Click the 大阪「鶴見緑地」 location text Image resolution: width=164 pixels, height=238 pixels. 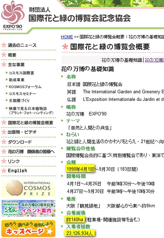(83, 206)
